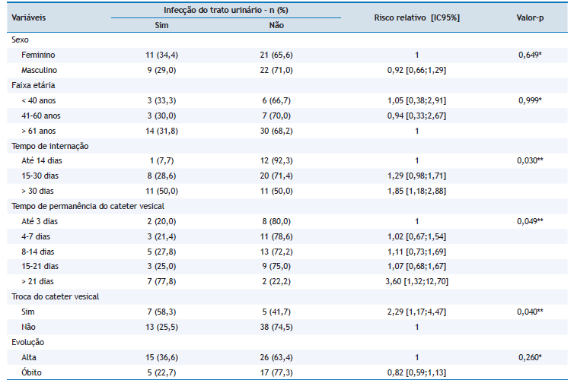Screen dimensions: 574x380
Task: Select the Feminino row label
Action: point(38,55)
